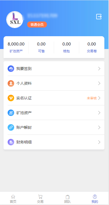Expand the 个人资料 row chevron
This screenshot has width=109, height=205.
[99, 83]
